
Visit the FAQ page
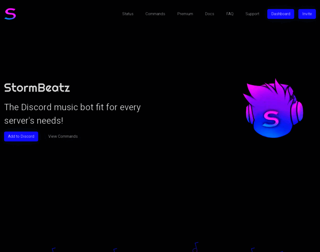pos(230,14)
